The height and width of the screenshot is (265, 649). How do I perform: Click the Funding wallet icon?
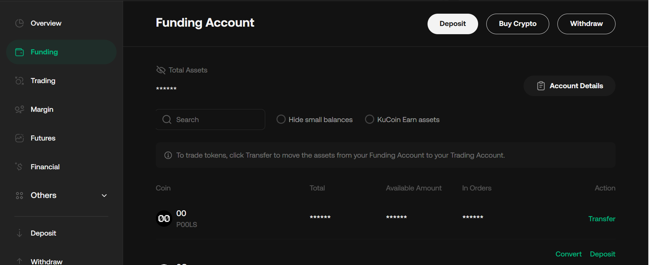19,52
